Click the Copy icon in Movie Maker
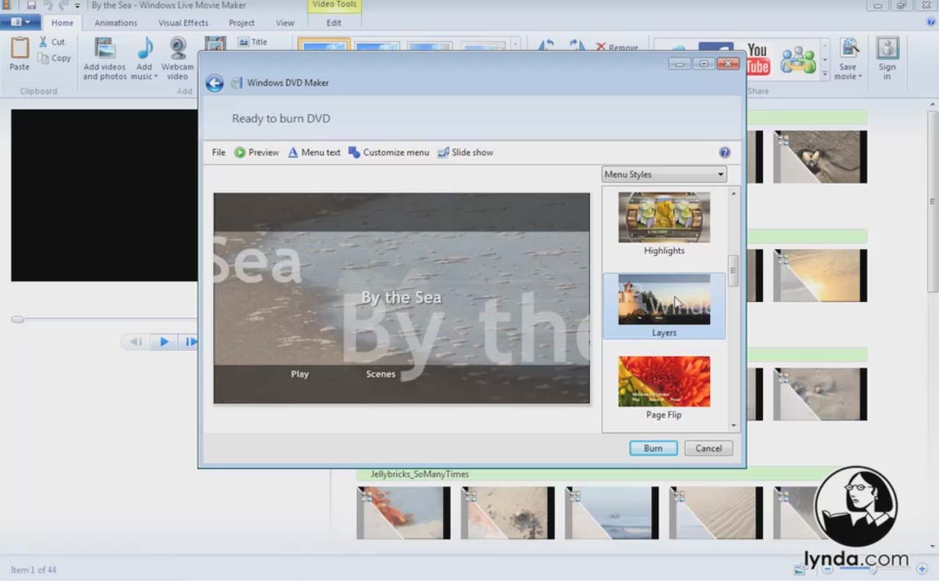This screenshot has width=939, height=581. 43,58
